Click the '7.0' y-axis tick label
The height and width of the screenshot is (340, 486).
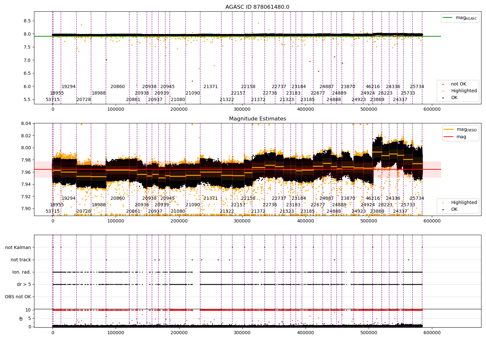(27, 60)
